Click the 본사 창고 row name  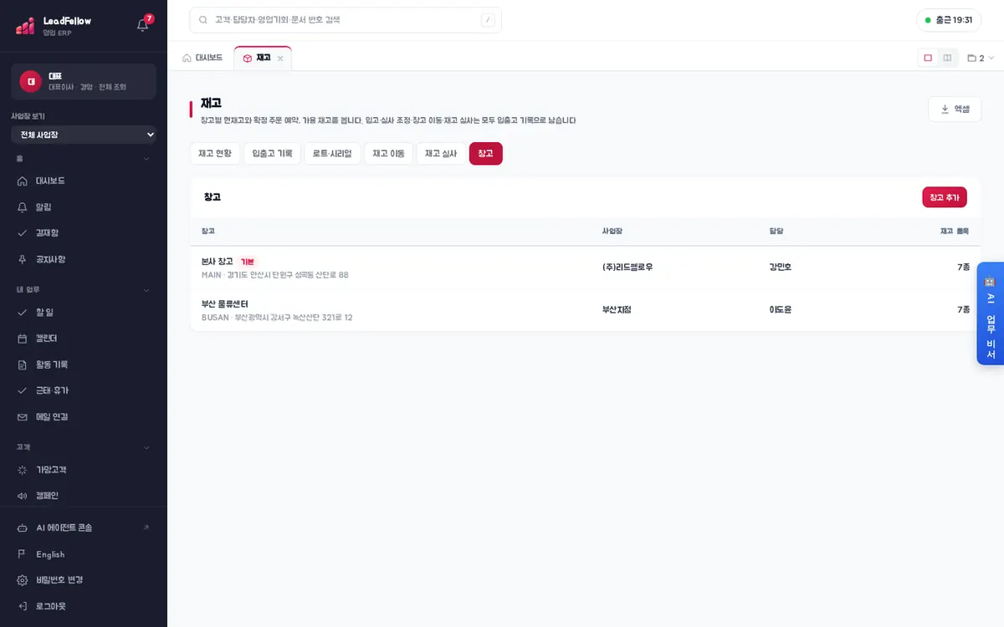click(218, 262)
